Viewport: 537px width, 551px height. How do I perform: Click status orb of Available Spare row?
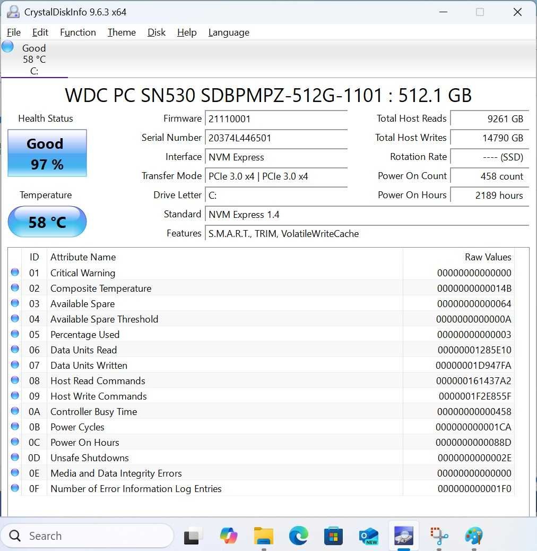click(15, 303)
